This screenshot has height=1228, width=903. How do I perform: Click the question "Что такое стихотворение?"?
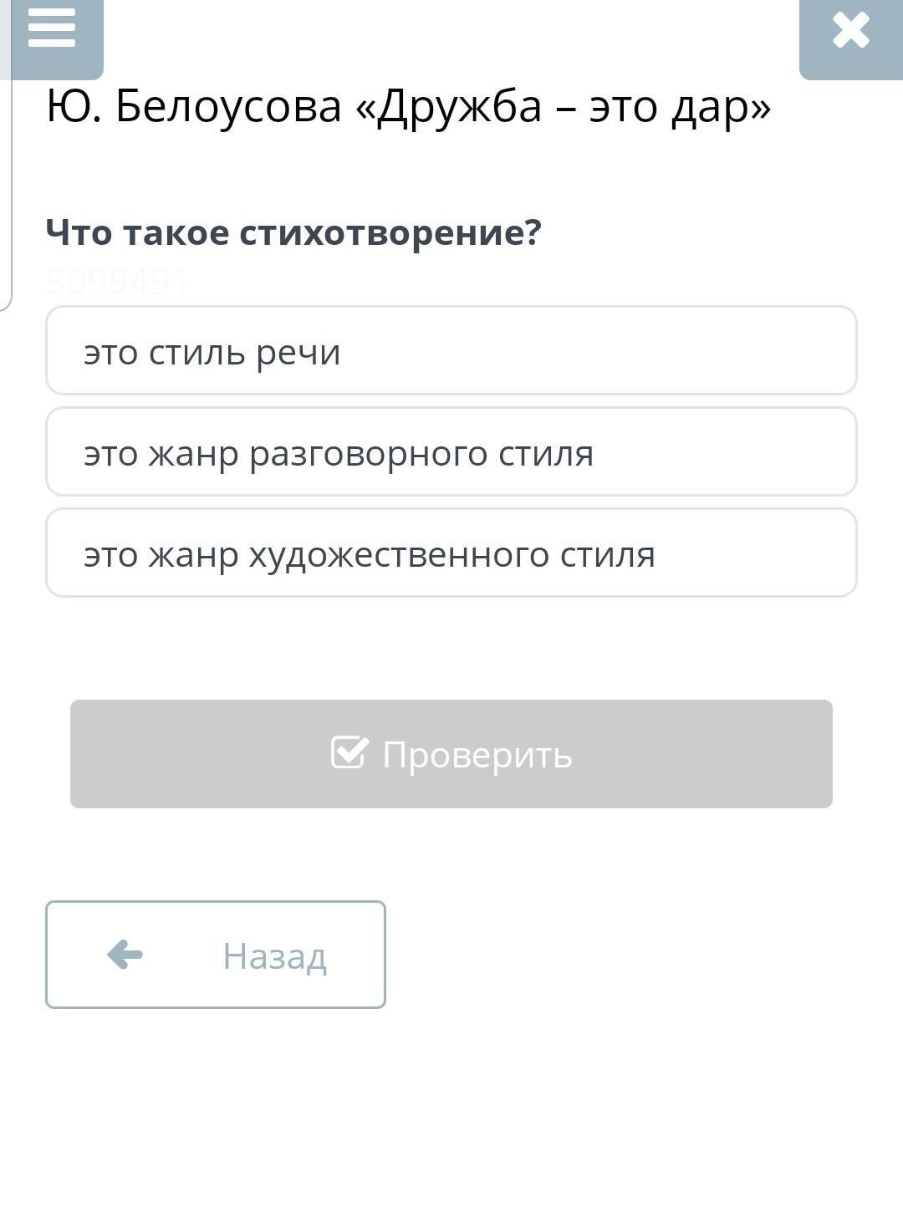click(x=293, y=232)
